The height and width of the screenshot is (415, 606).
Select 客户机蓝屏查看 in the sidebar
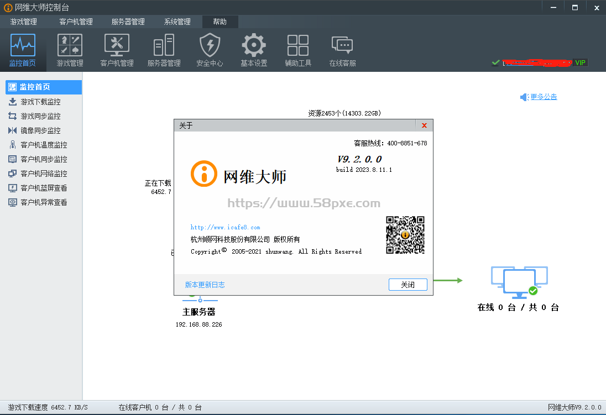coord(44,188)
